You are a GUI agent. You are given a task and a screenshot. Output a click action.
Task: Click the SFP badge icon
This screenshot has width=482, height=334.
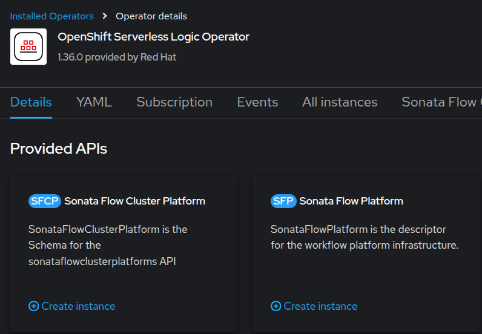coord(283,201)
